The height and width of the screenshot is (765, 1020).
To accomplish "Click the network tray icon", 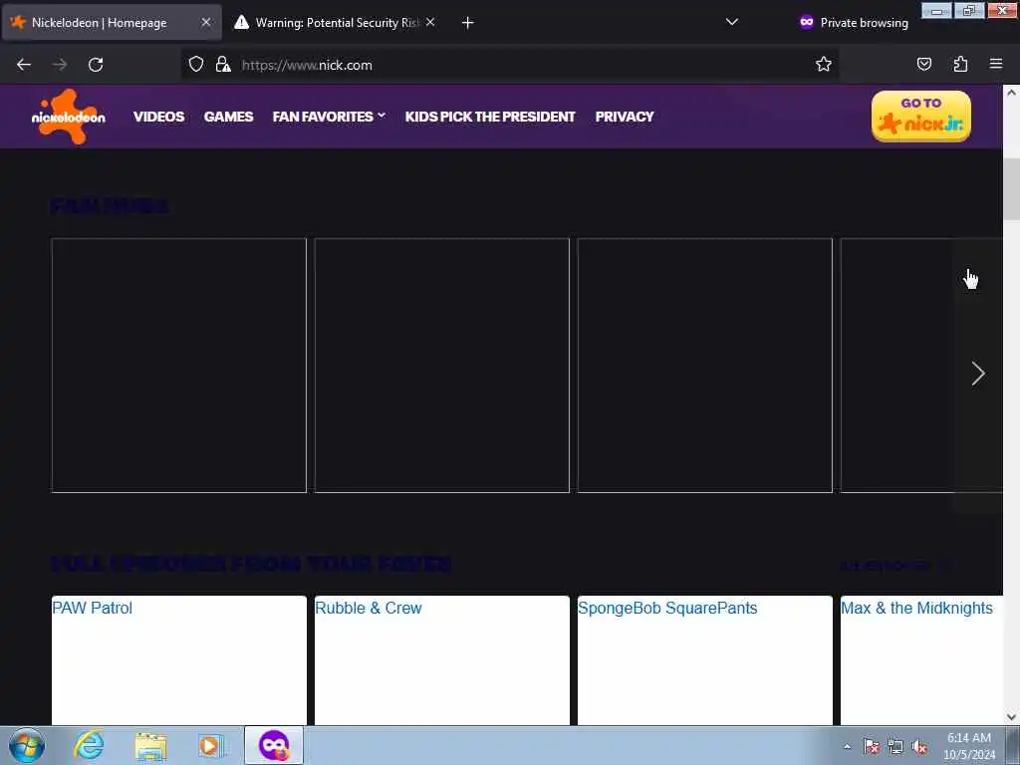I will [x=895, y=747].
